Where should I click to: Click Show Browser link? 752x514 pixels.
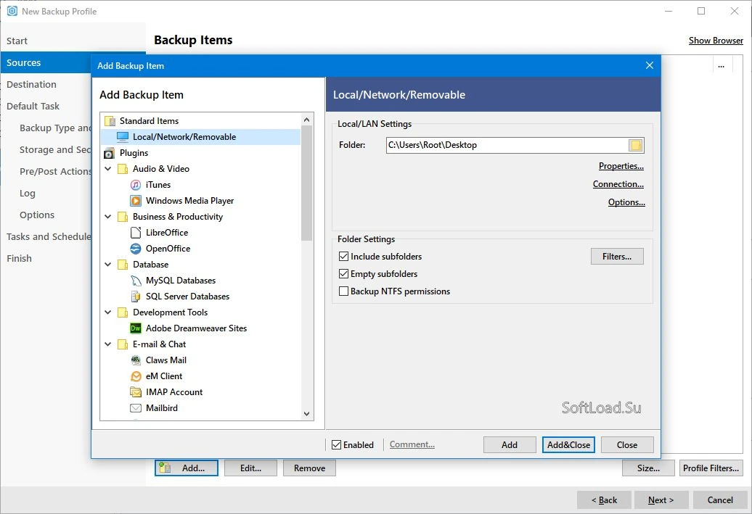point(716,41)
